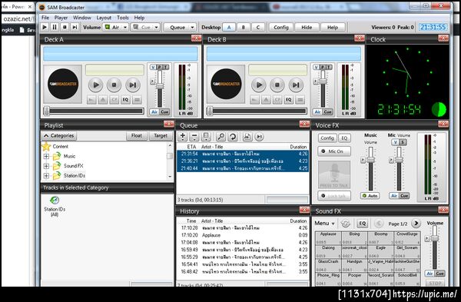This screenshot has height=302, width=461.
Task: Open the Help menu
Action: pos(139,18)
